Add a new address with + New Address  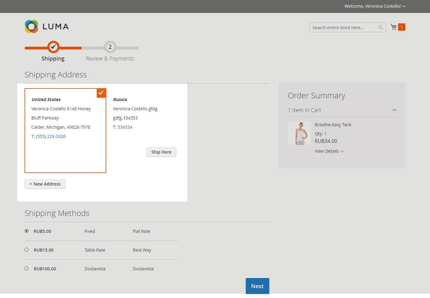(x=45, y=184)
